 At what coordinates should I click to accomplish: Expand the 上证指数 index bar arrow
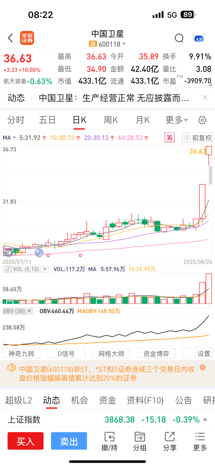click(205, 419)
